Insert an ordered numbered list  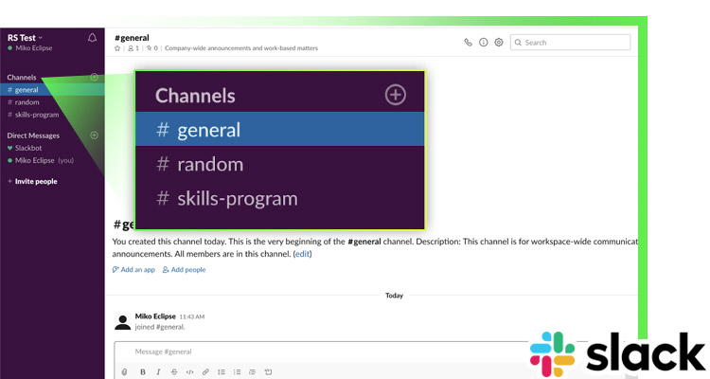point(222,372)
